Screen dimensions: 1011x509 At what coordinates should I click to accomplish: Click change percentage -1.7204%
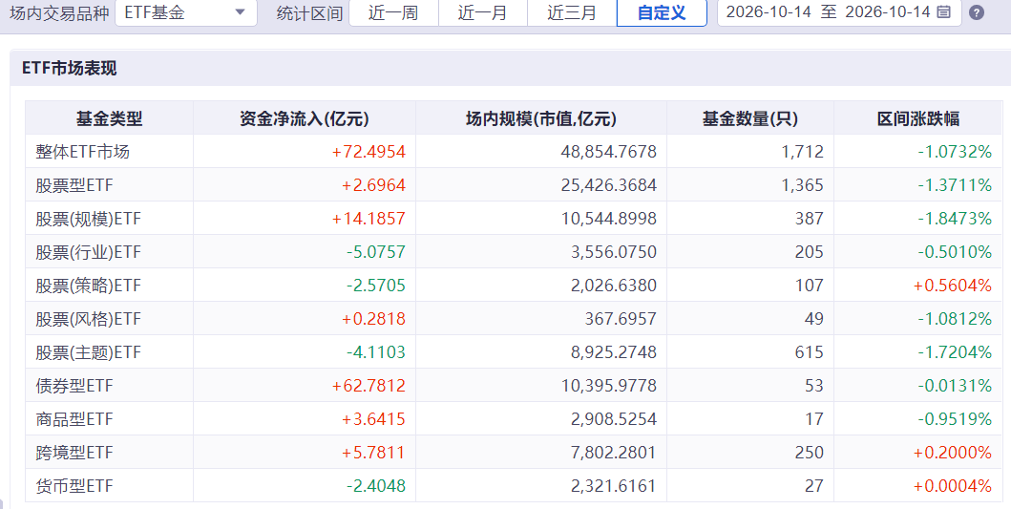click(x=955, y=352)
